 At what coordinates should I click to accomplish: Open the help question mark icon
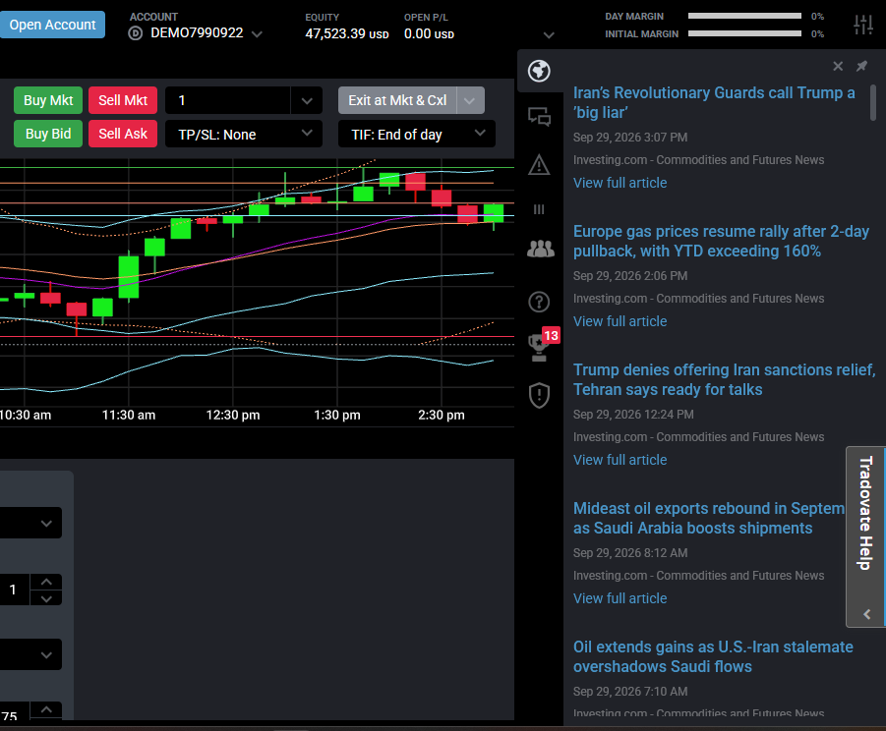click(x=539, y=302)
